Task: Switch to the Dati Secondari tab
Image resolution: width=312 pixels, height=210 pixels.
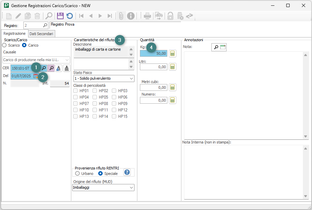Action: [41, 34]
